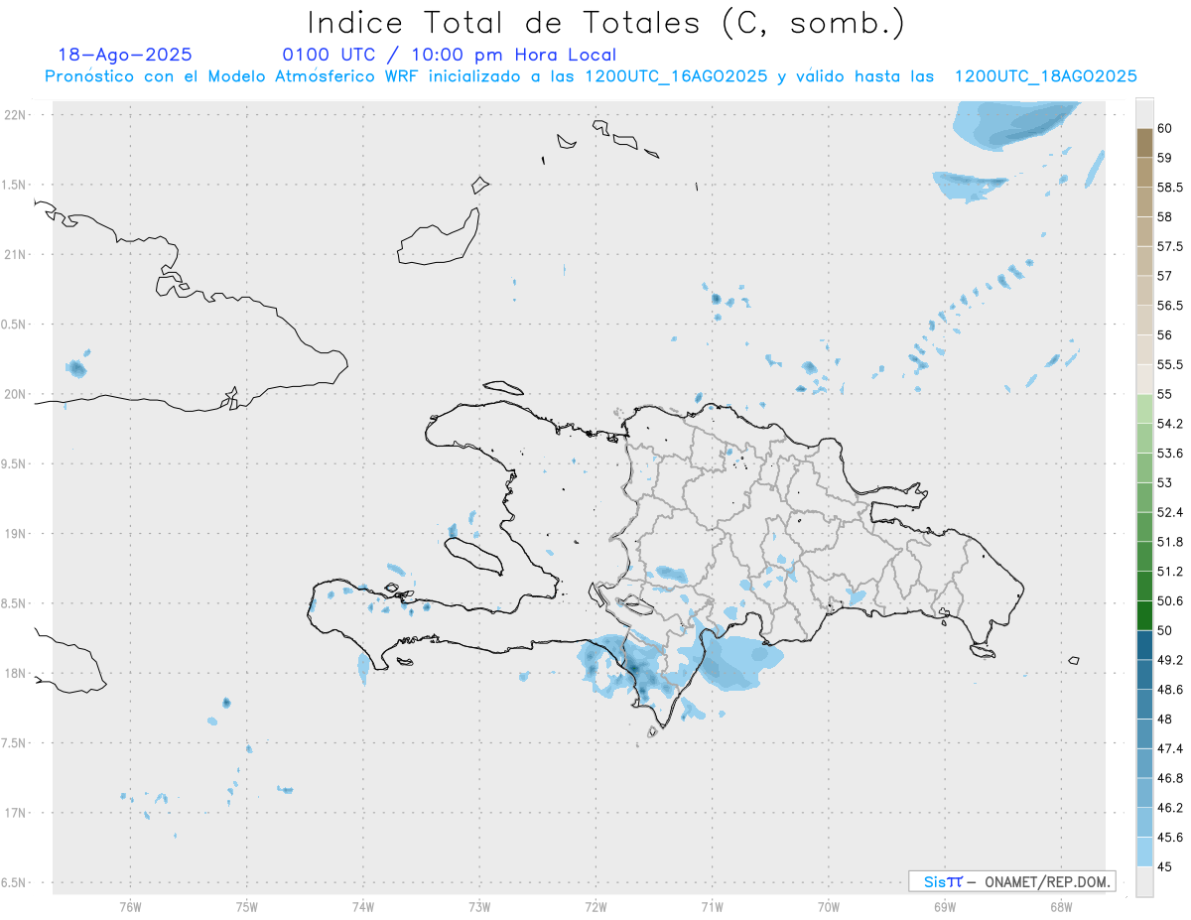1191x920 pixels.
Task: Click the longitude label "70W"
Action: coord(829,907)
